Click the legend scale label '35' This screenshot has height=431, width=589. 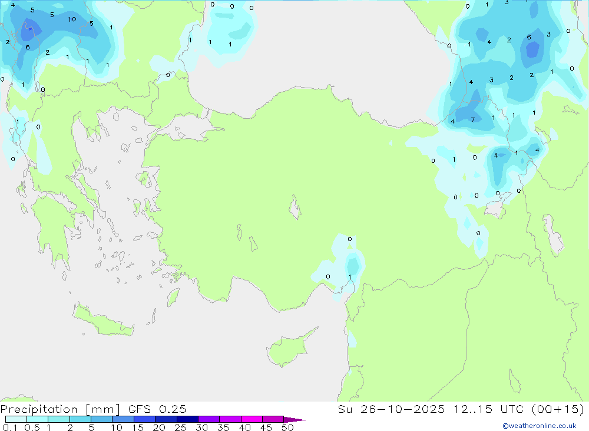tap(223, 427)
